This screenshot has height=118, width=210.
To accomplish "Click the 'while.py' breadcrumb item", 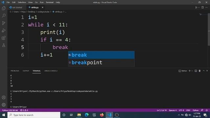I will (x=58, y=12).
